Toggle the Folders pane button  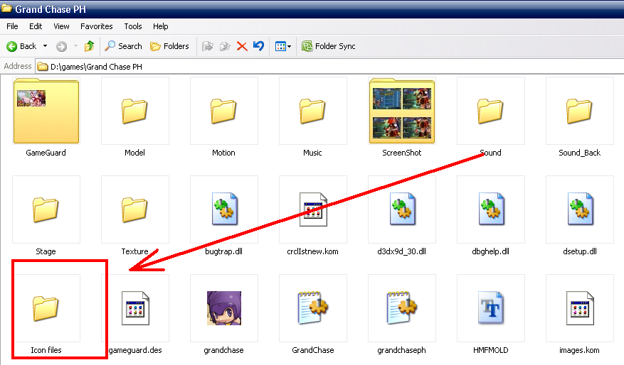coord(169,46)
